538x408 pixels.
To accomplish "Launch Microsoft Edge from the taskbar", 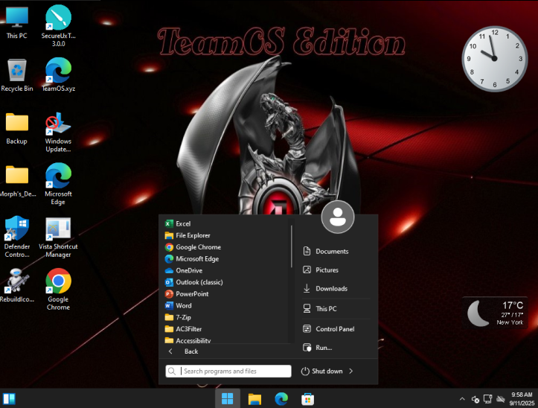I will pyautogui.click(x=281, y=399).
